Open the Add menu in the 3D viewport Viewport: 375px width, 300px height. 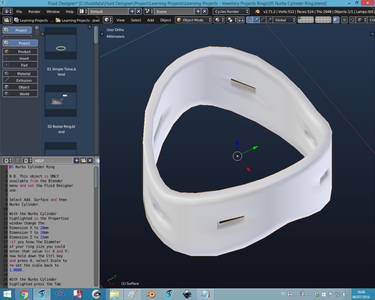point(150,20)
